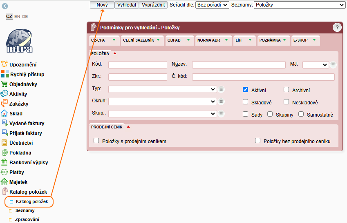Open the Okruh dropdown list
This screenshot has height=223, width=347.
coord(162,102)
